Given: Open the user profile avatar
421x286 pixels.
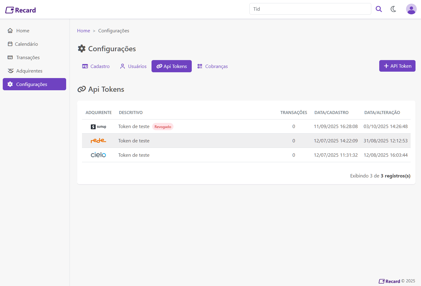Looking at the screenshot, I should pos(411,9).
